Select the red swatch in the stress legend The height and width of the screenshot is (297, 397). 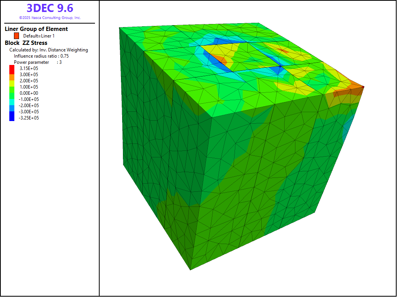(x=12, y=69)
